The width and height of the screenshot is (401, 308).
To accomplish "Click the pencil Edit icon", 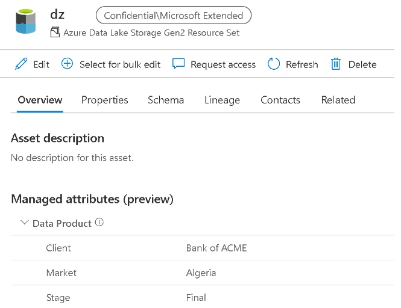I will click(21, 64).
